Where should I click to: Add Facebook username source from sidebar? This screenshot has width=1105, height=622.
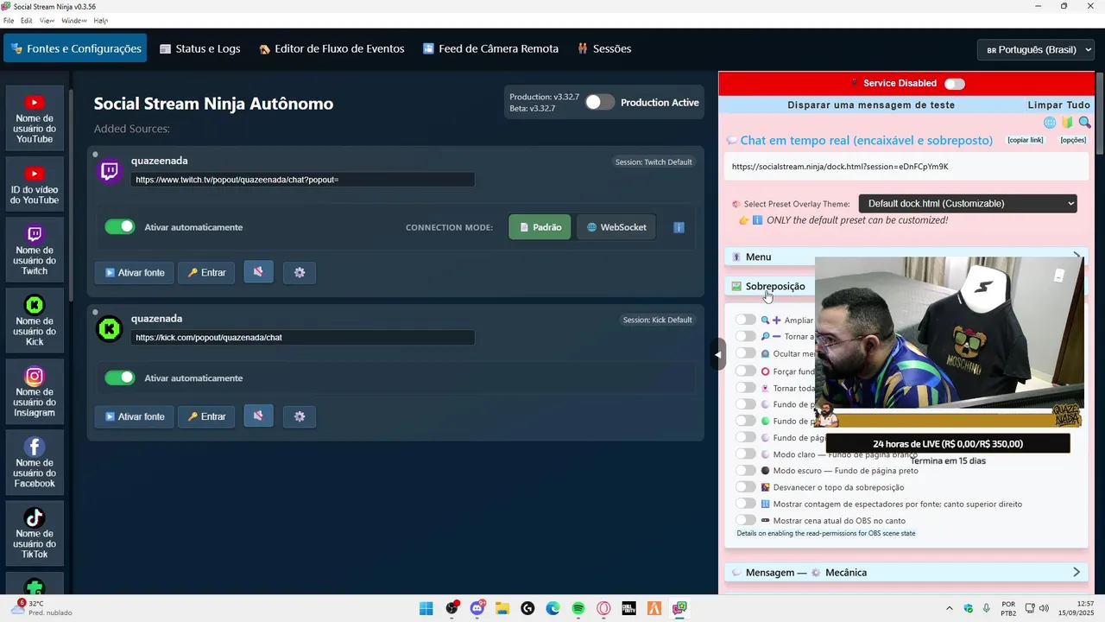tap(35, 463)
